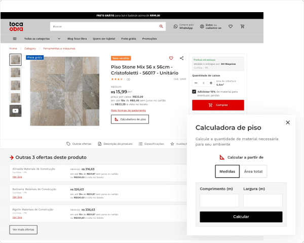Open Promoções menu item
The height and width of the screenshot is (243, 304).
click(149, 39)
